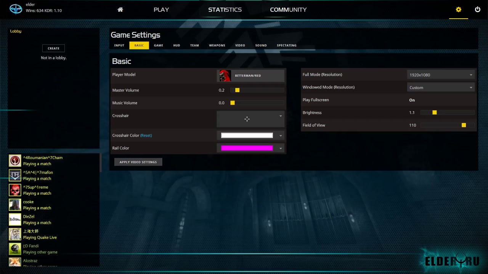Open the Weapons settings tab
This screenshot has width=488, height=274.
[217, 45]
